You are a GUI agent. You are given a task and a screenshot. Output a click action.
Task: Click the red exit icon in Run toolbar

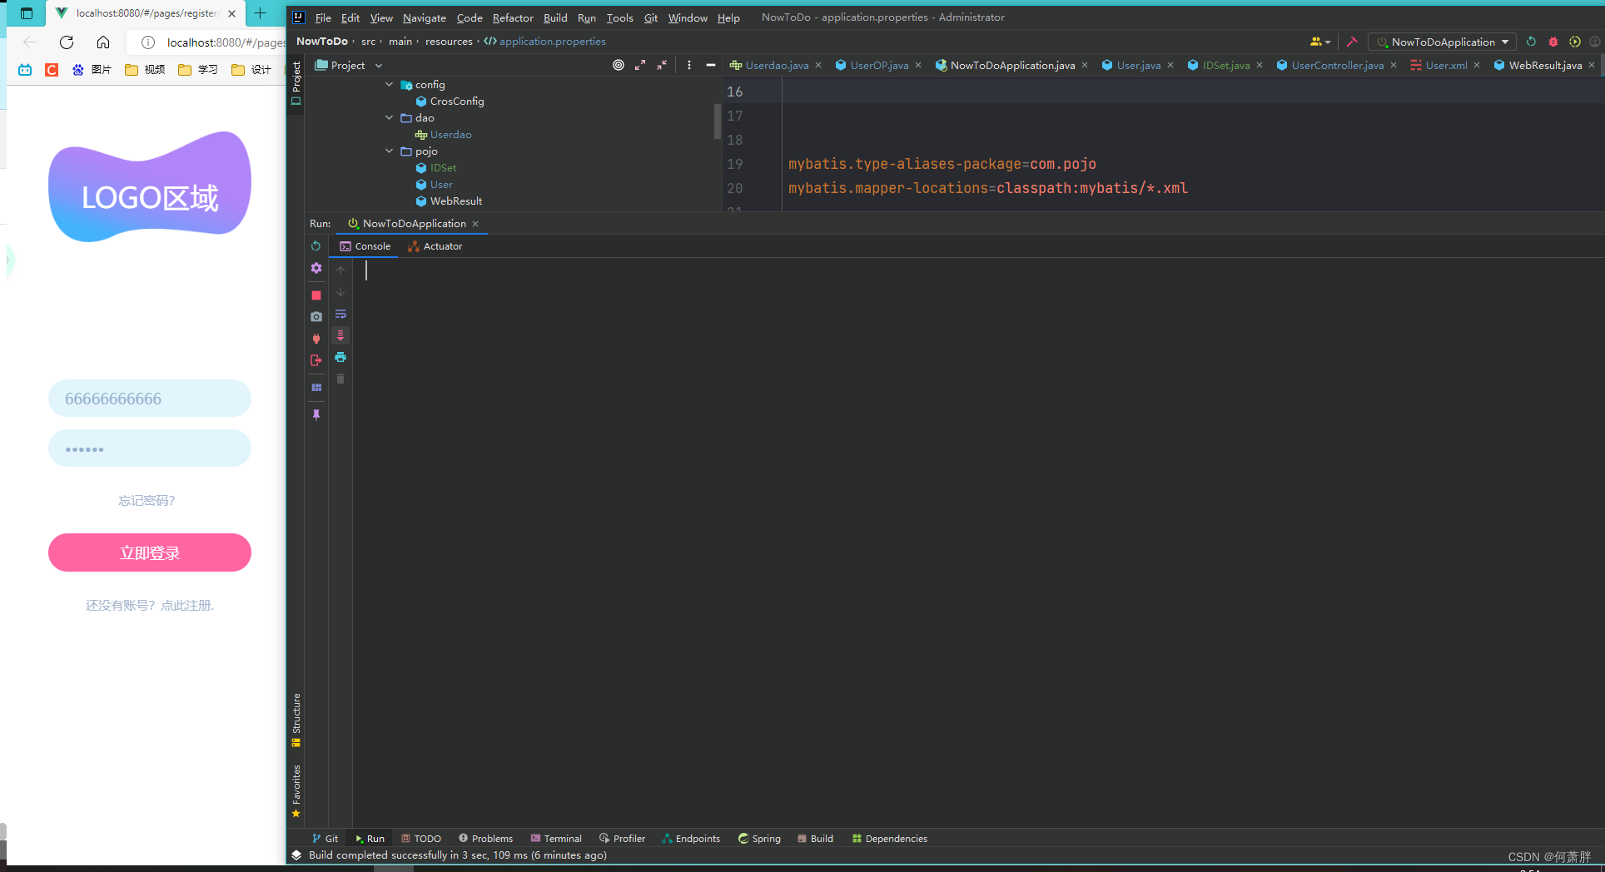316,360
